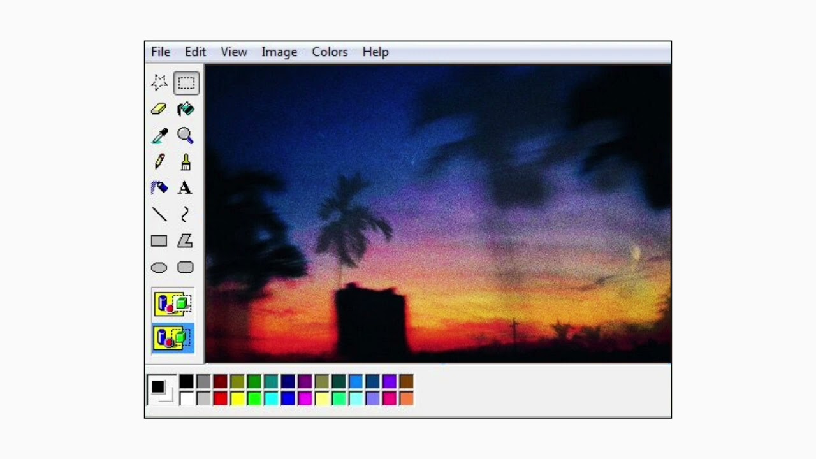
Task: Choose the pale yellow swatch
Action: click(x=322, y=399)
